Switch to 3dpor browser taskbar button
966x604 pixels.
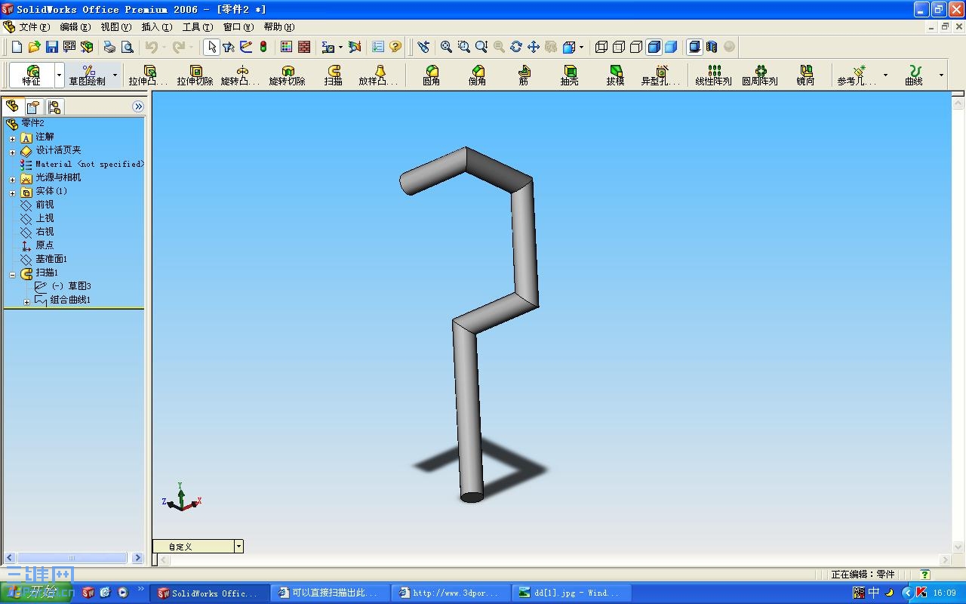(451, 593)
